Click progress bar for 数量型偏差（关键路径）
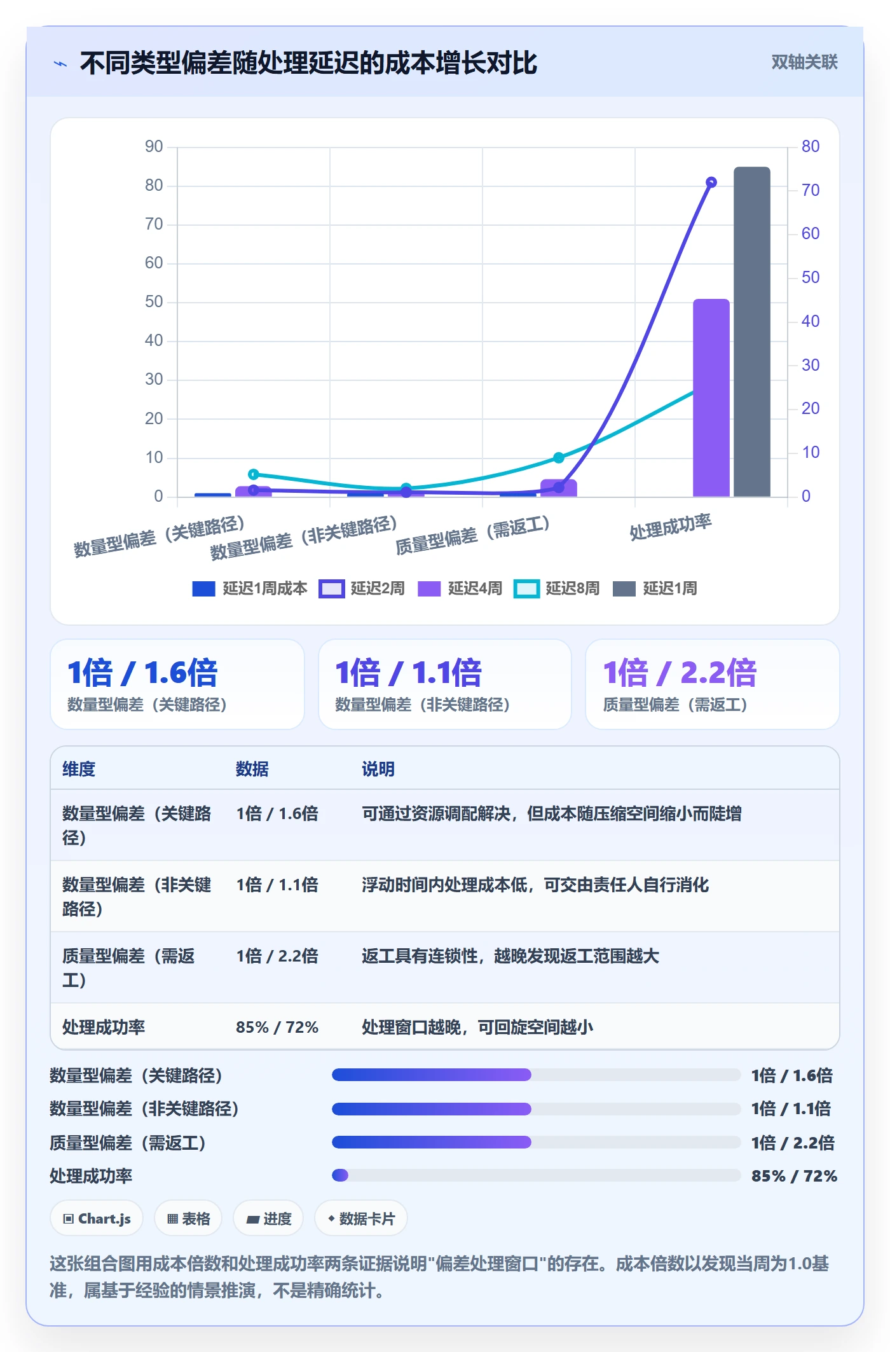This screenshot has height=1352, width=890. pos(536,1075)
